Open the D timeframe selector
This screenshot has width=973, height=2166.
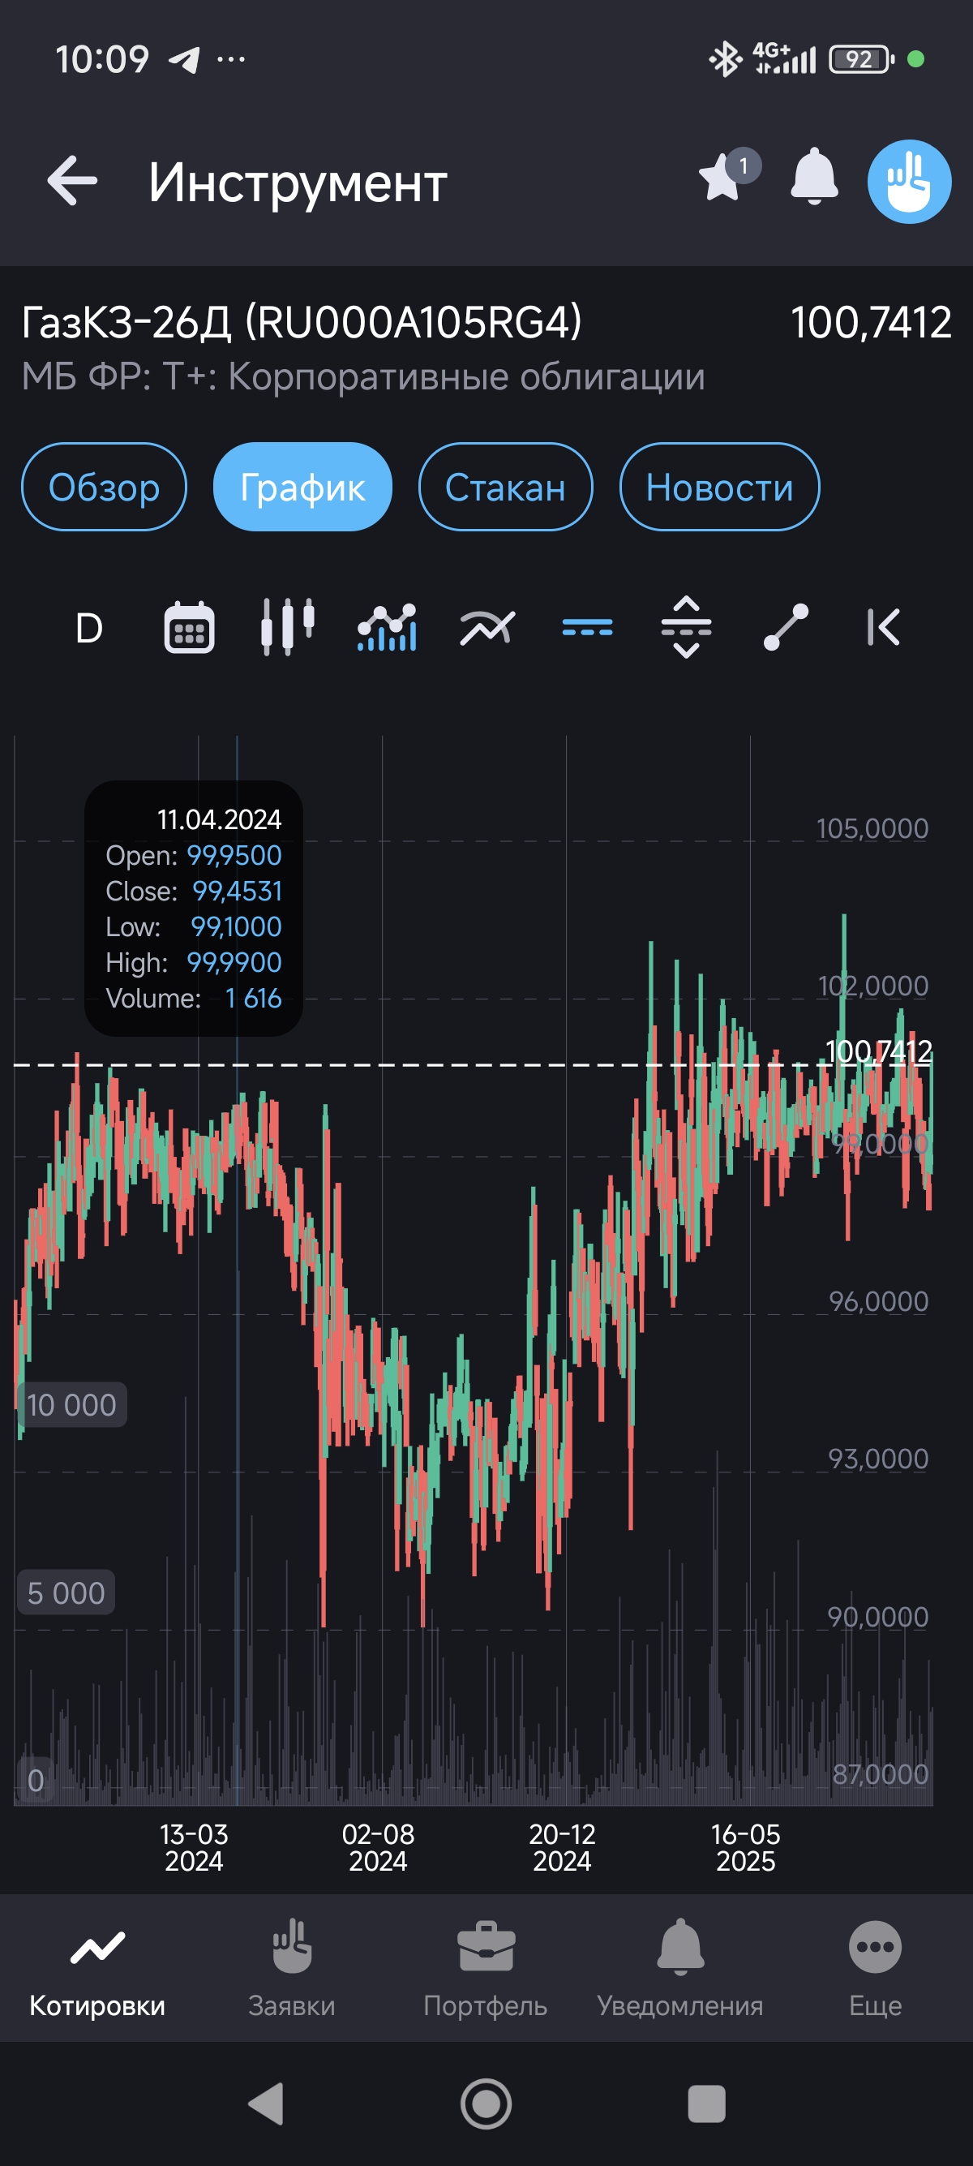tap(89, 627)
